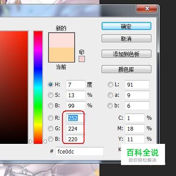Click the 当前 label below swatch
This screenshot has width=176, height=176.
pos(61,67)
